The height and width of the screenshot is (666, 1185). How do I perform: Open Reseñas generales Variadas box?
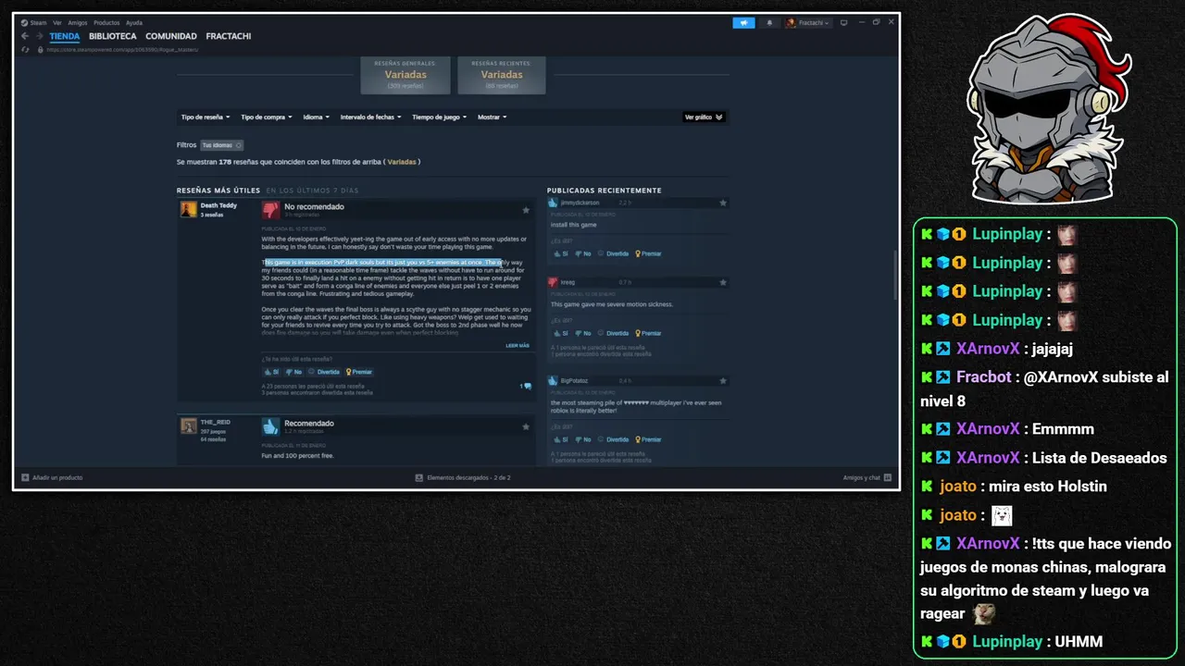(x=405, y=75)
